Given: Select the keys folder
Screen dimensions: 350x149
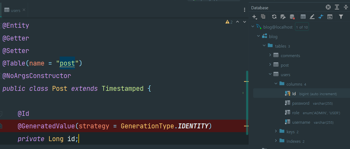Looking at the screenshot, I should coord(291,132).
